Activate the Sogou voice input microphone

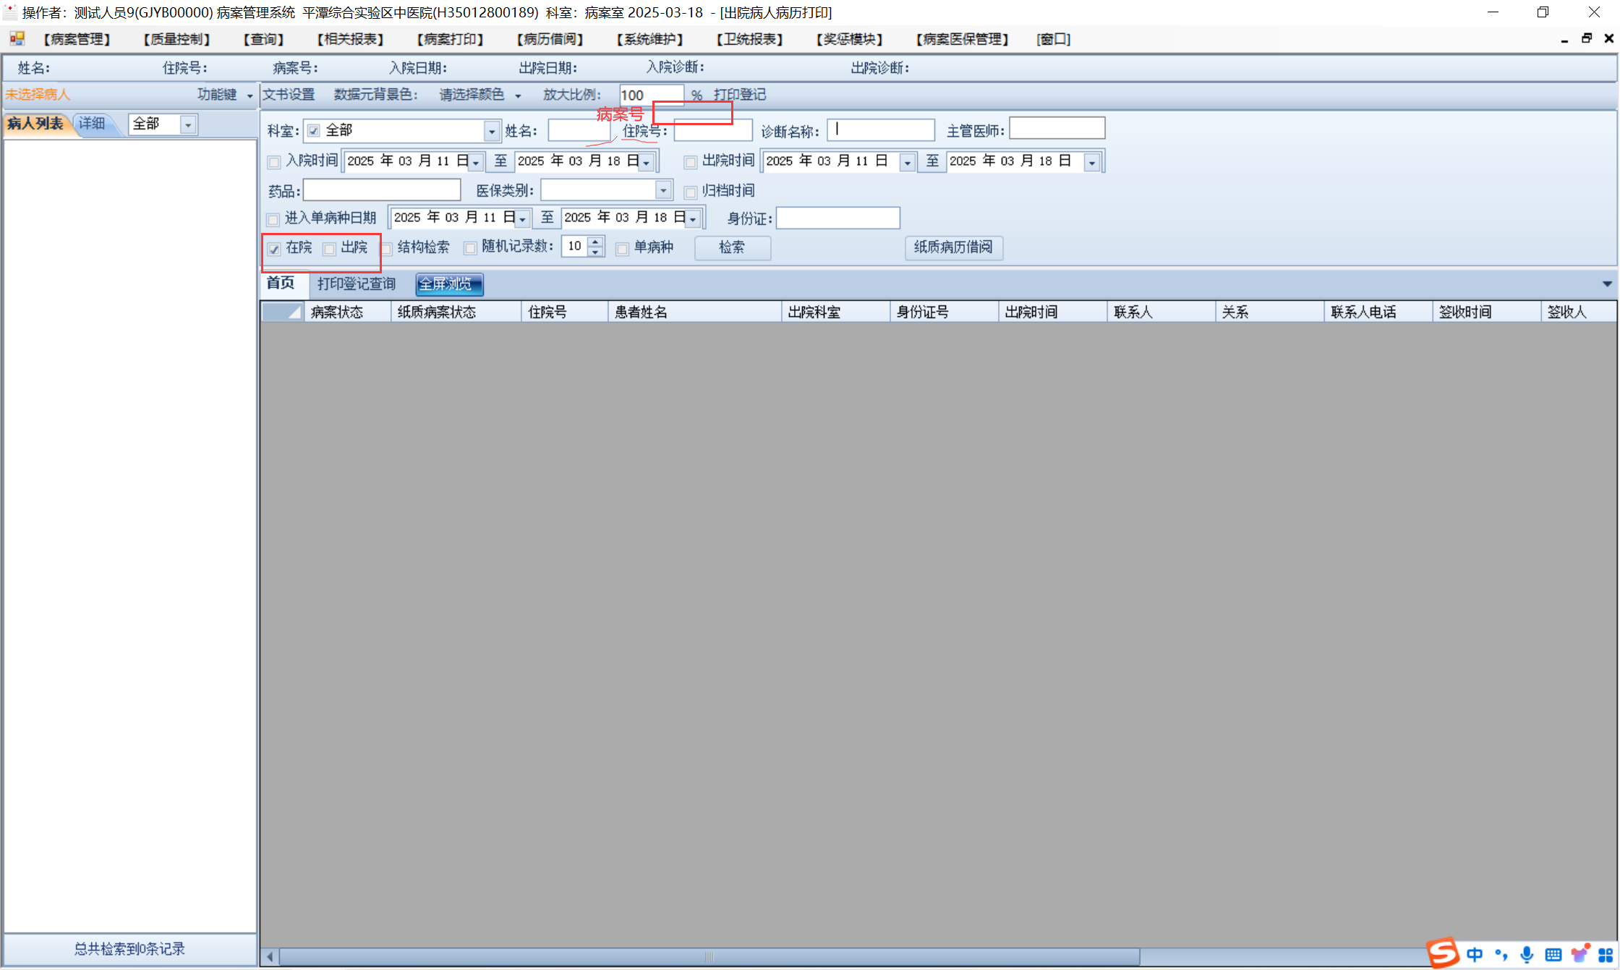point(1527,955)
